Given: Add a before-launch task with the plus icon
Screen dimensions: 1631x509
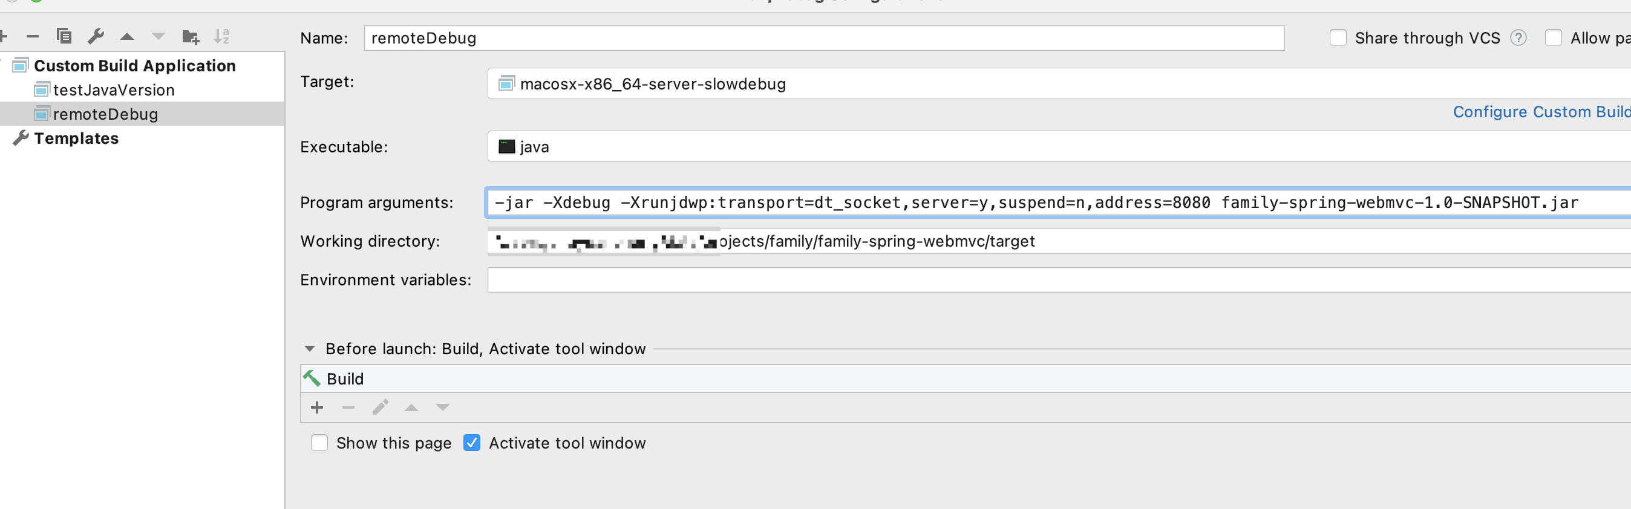Looking at the screenshot, I should click(317, 408).
